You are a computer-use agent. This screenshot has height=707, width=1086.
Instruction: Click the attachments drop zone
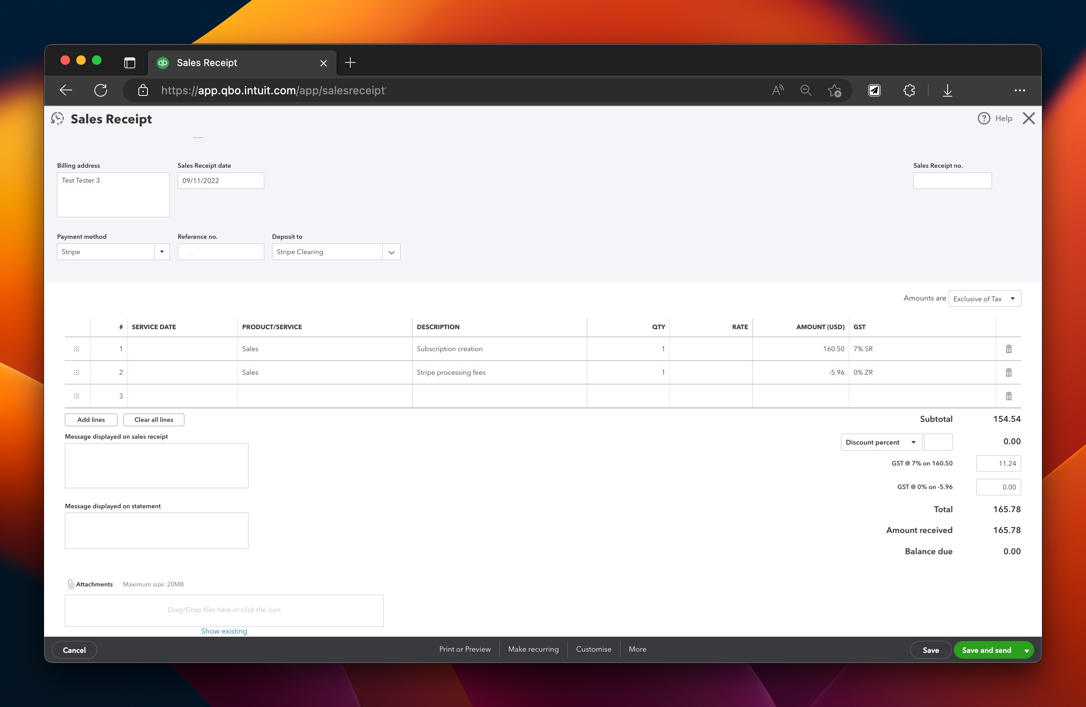pos(224,610)
